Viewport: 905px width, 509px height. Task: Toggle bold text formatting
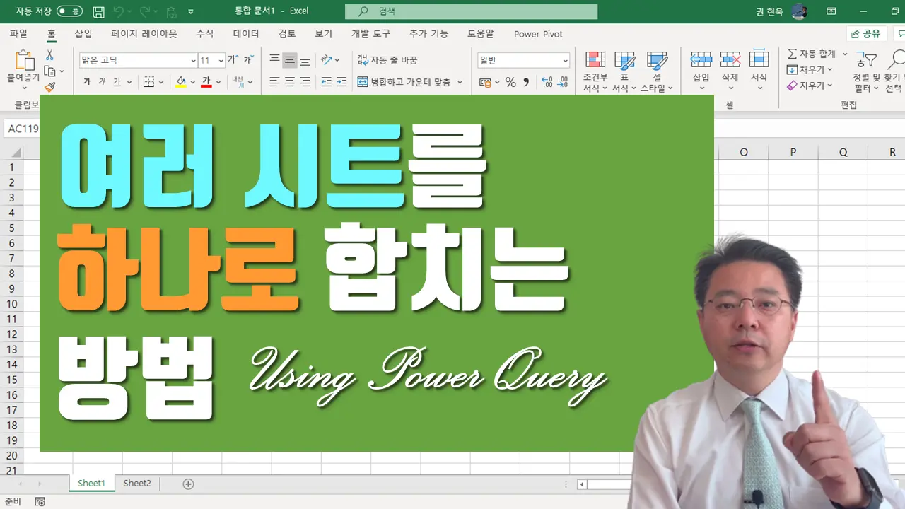(x=87, y=83)
